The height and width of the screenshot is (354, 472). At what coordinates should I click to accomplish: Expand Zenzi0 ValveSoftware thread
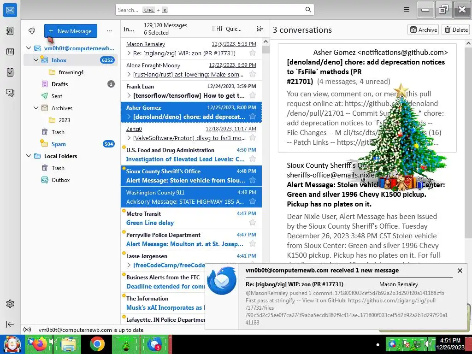pyautogui.click(x=129, y=138)
